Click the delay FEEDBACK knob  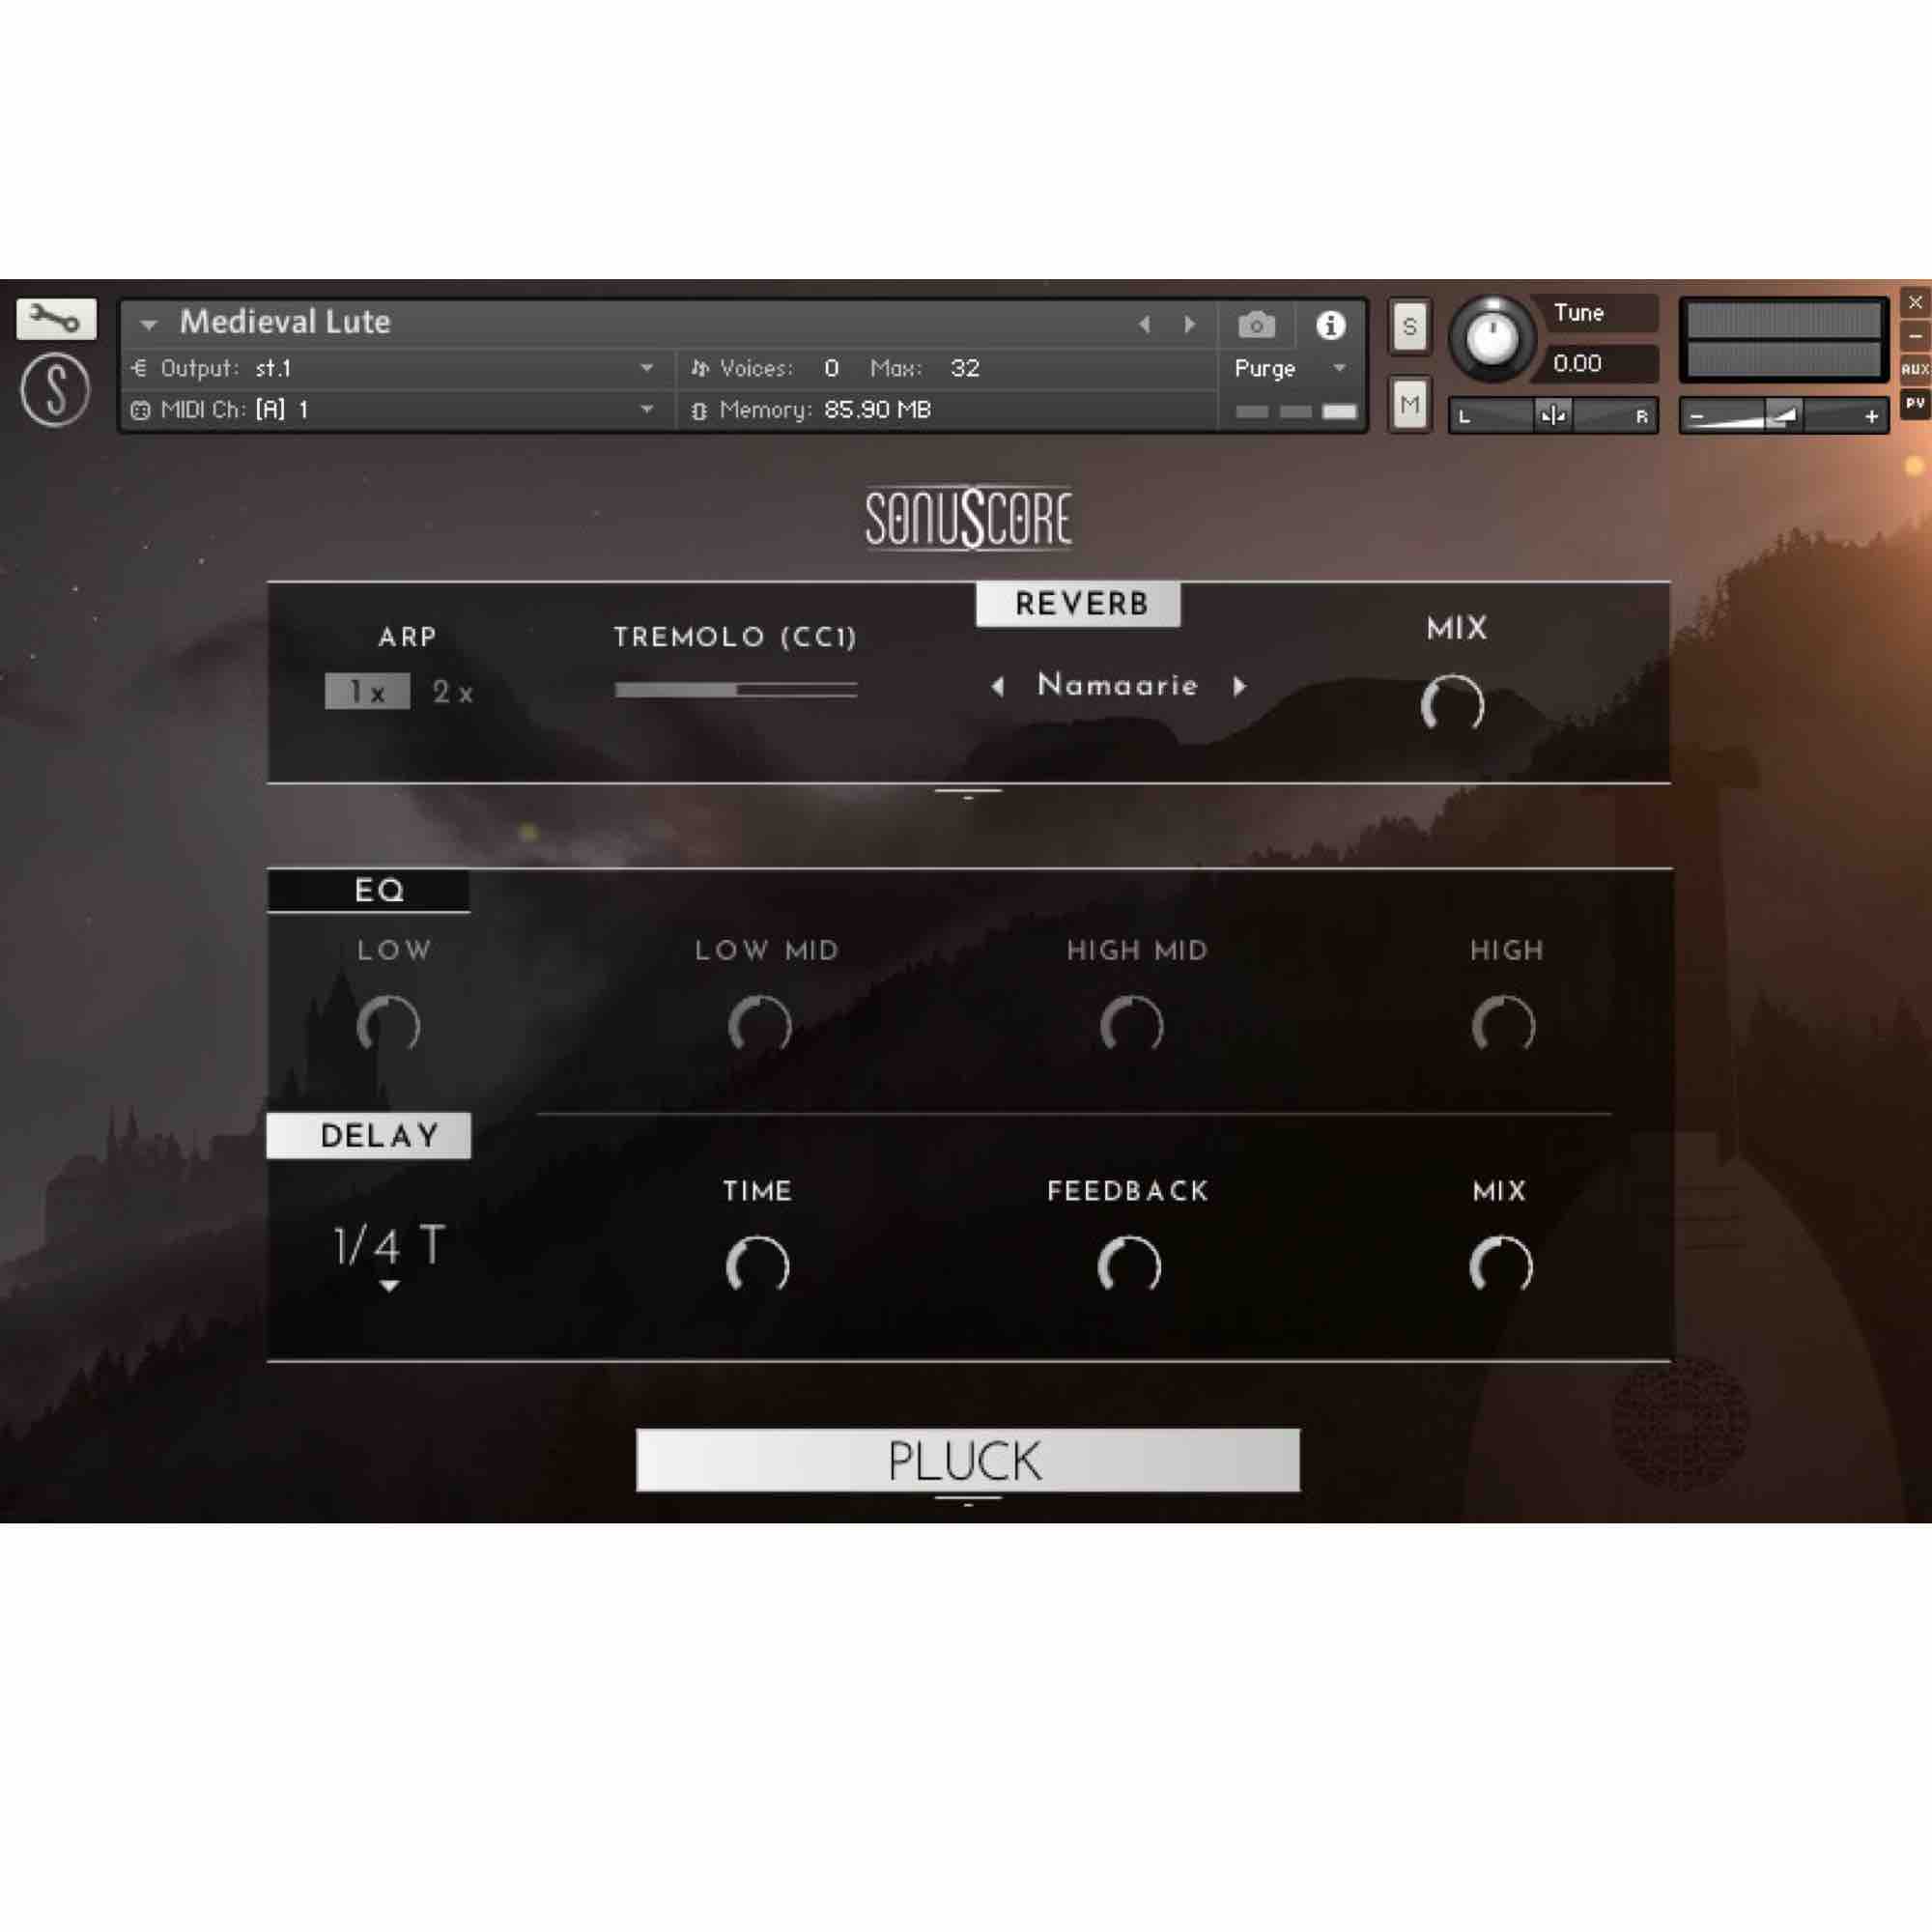tap(1129, 1265)
